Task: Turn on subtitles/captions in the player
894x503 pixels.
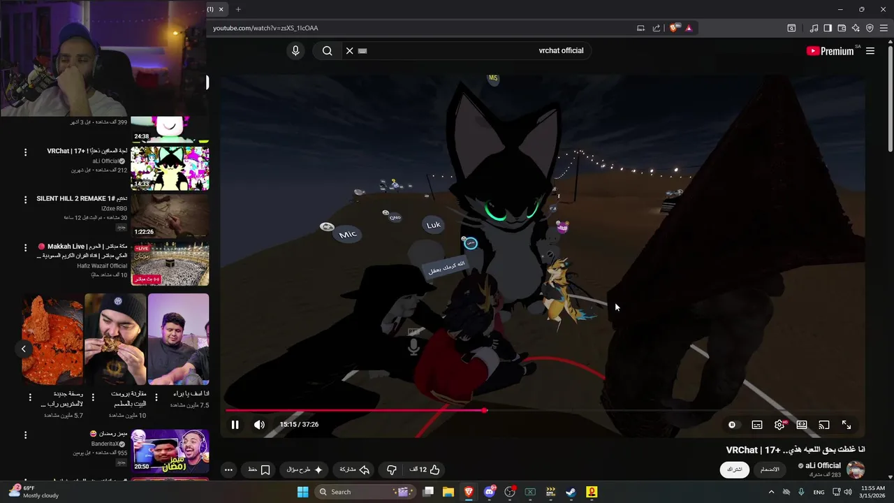Action: (757, 425)
